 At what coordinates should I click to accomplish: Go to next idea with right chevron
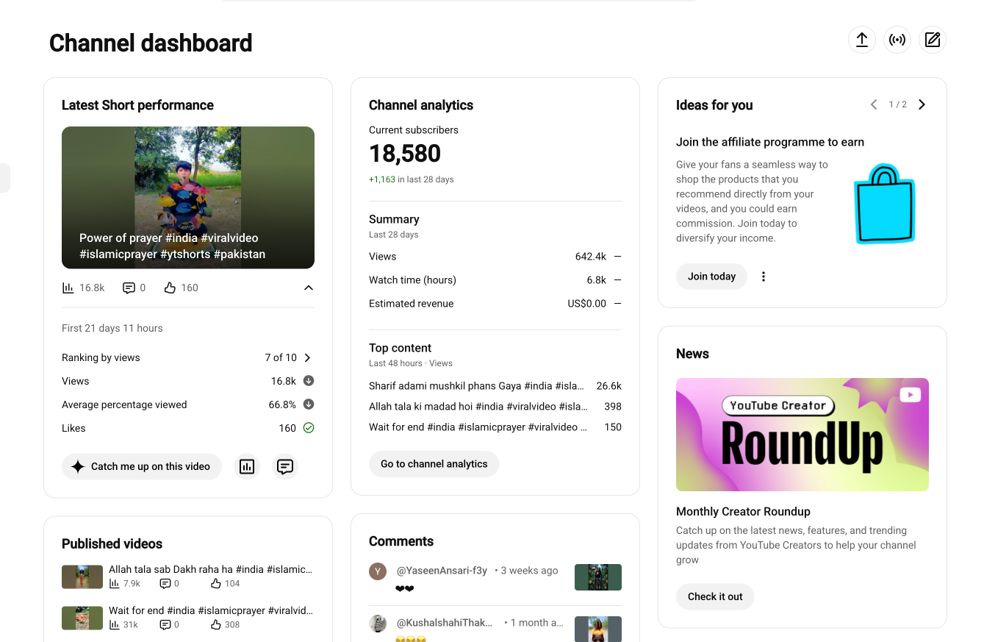pos(922,104)
